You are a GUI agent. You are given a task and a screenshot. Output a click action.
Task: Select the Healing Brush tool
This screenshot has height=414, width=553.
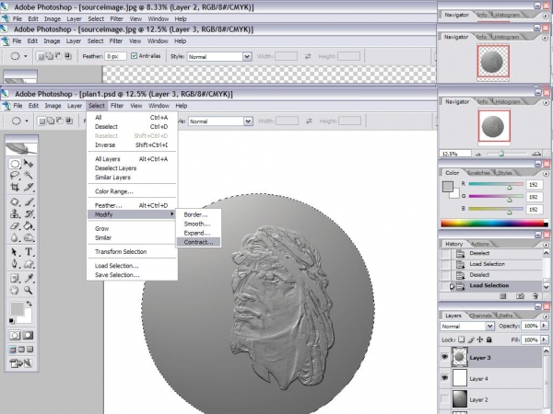coord(15,201)
